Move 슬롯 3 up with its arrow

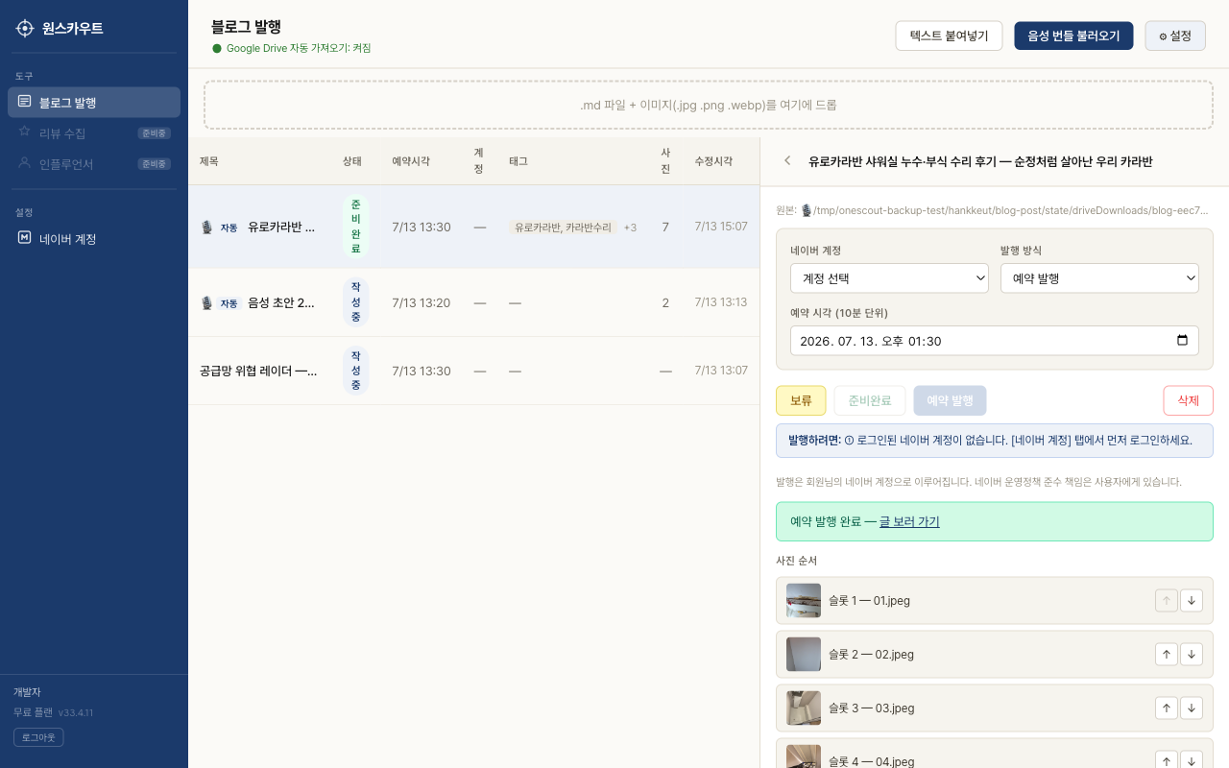coord(1166,708)
